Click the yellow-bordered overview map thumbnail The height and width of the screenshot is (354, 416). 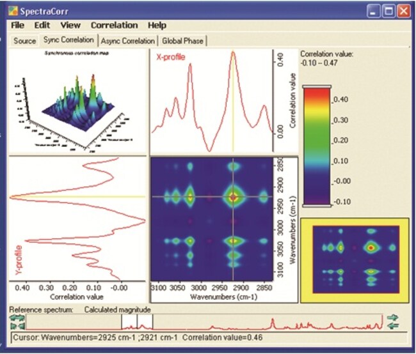[x=356, y=258]
